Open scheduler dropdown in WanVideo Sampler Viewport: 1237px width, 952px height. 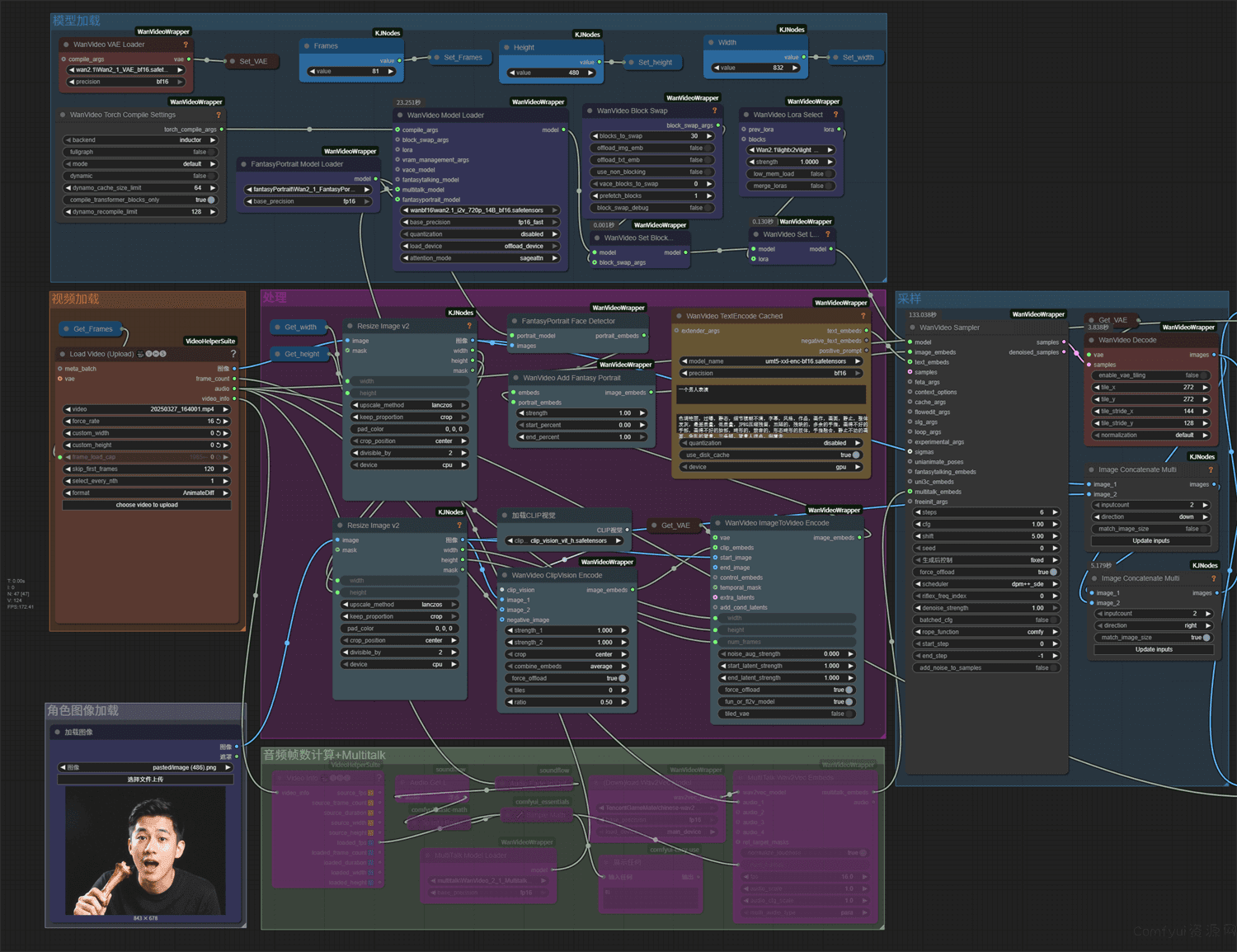click(986, 584)
